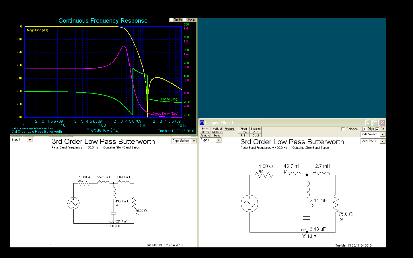The image size is (413, 258).
Task: Edit the Digs number field
Action: click(x=364, y=129)
